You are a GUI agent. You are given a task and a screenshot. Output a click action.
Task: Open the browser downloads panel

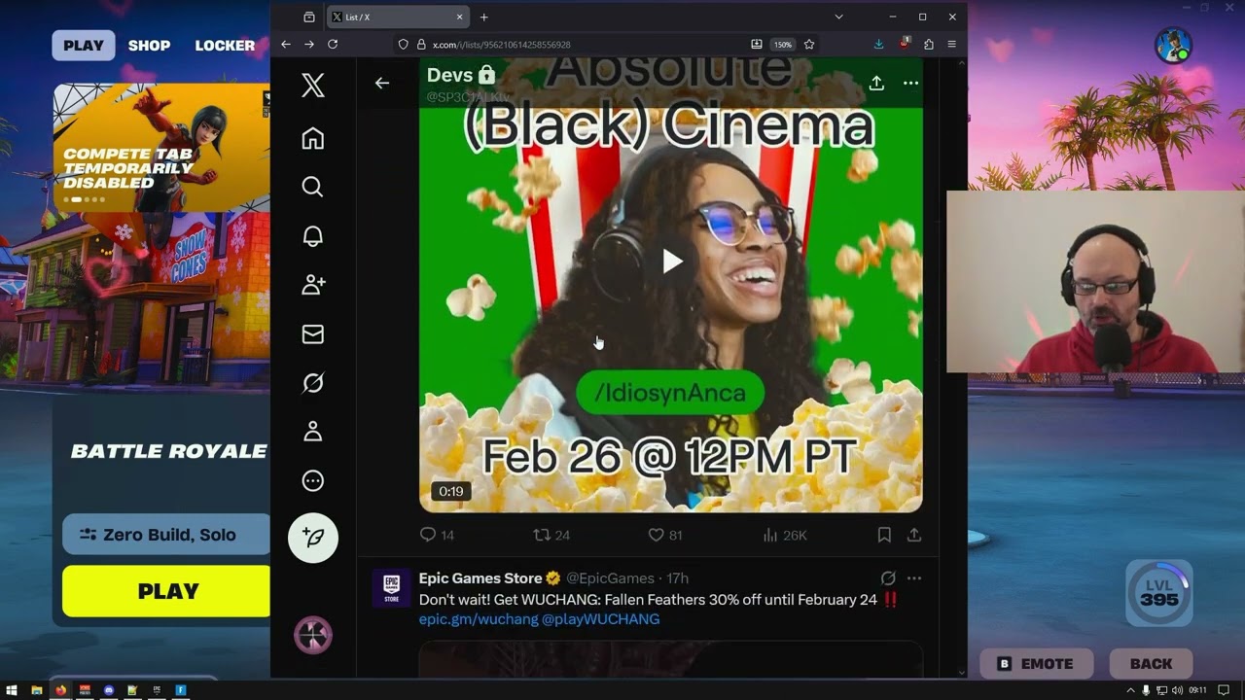[x=878, y=45]
